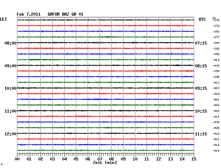Click minute tick label '07' on x-axis
Image resolution: width=221 pixels, height=168 pixels.
tap(100, 159)
